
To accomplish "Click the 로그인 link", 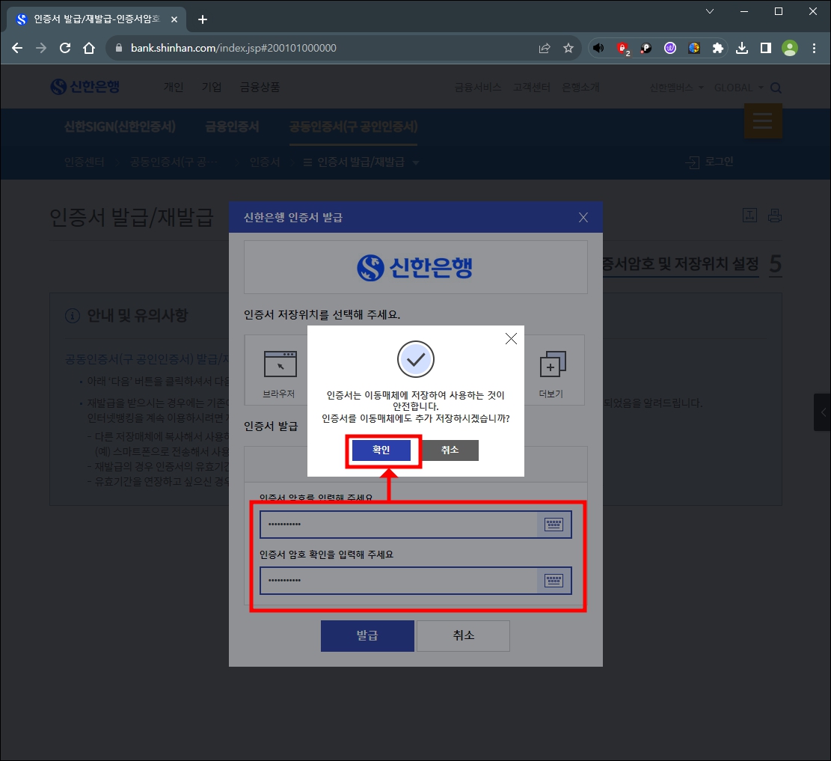I will point(710,161).
